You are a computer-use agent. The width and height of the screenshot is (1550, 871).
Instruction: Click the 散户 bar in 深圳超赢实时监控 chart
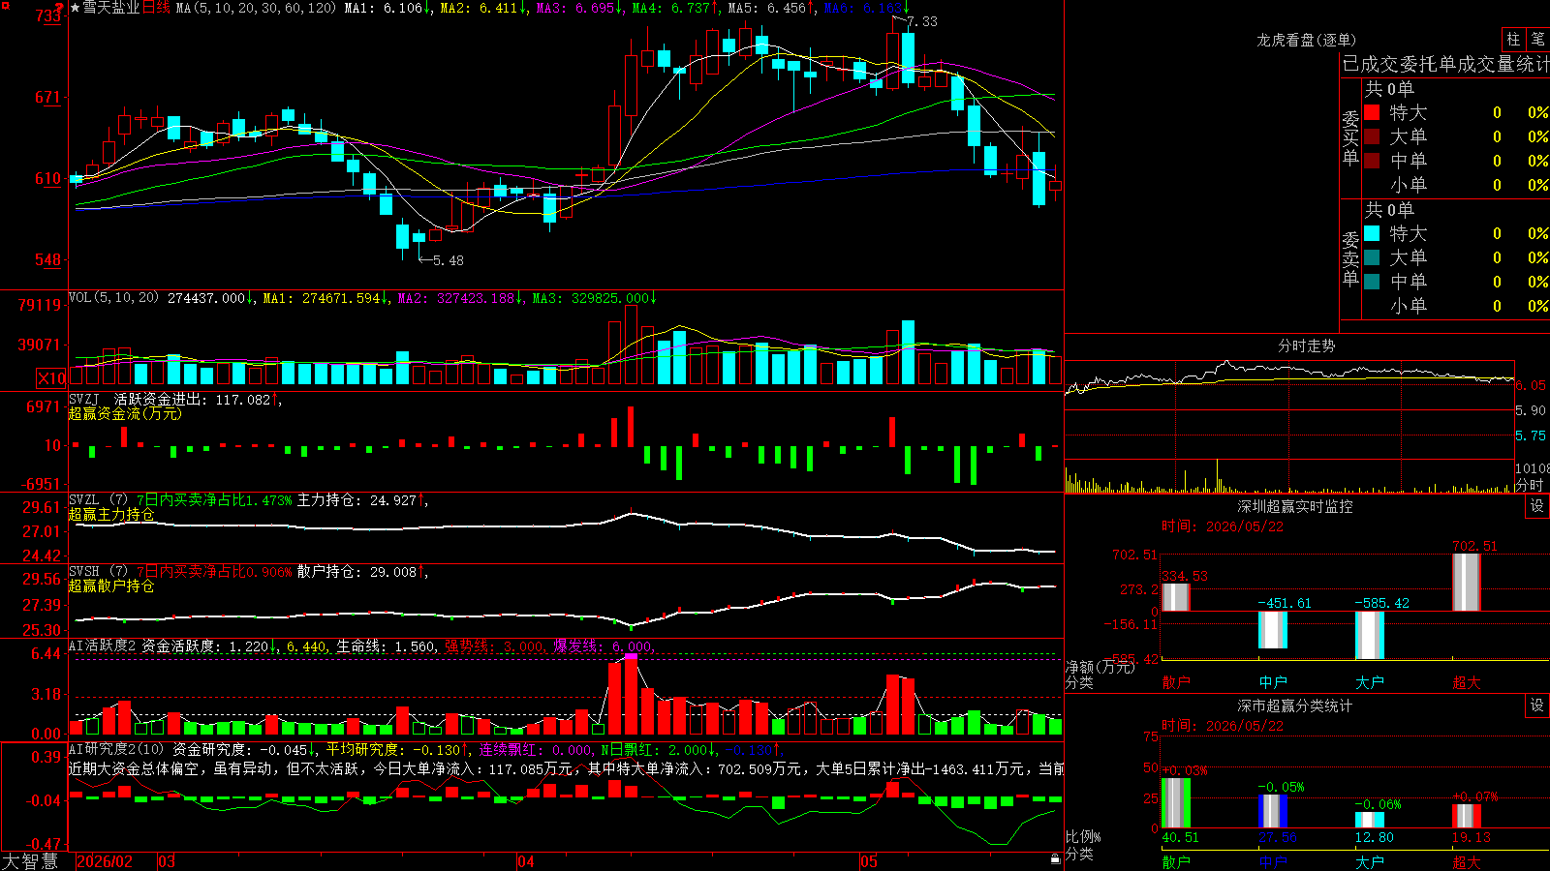pos(1176,597)
